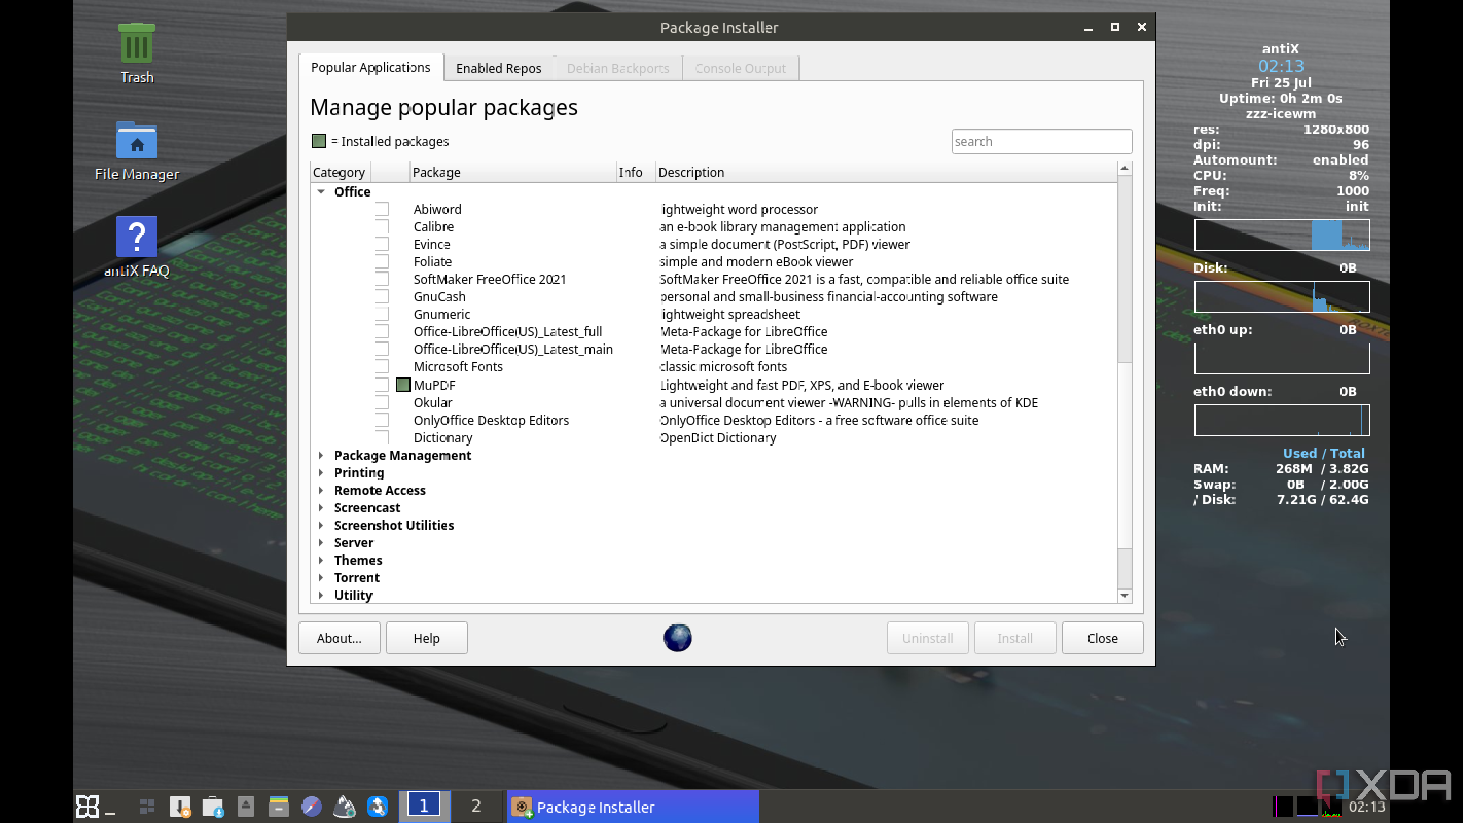Launch the down-arrow with orange gear taskbar icon
Screen dimensions: 1463x823
coord(180,806)
